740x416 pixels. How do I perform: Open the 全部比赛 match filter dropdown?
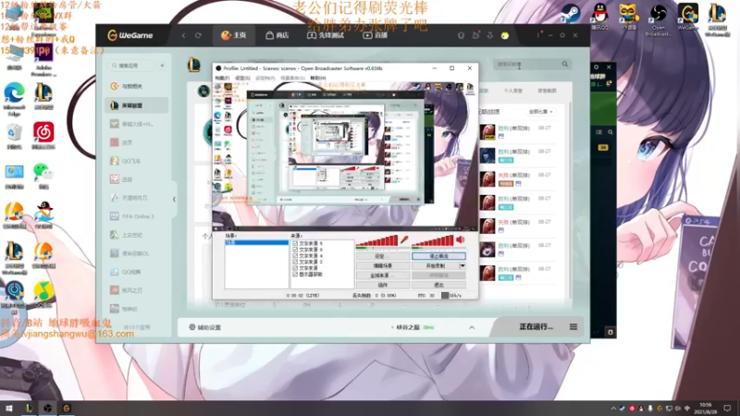540,112
